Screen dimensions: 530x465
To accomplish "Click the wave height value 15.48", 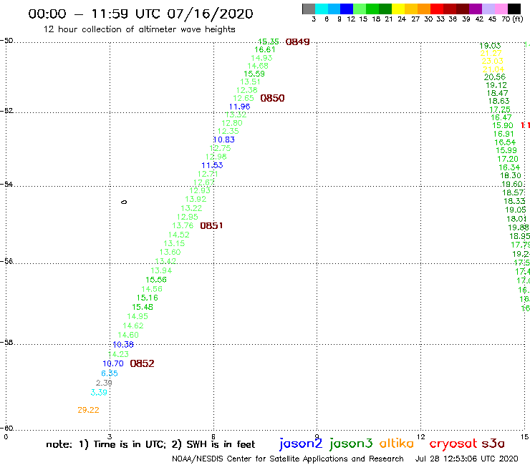I will (143, 307).
